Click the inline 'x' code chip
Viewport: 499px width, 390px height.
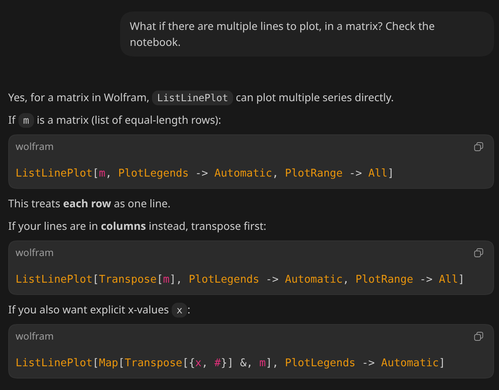(x=179, y=310)
